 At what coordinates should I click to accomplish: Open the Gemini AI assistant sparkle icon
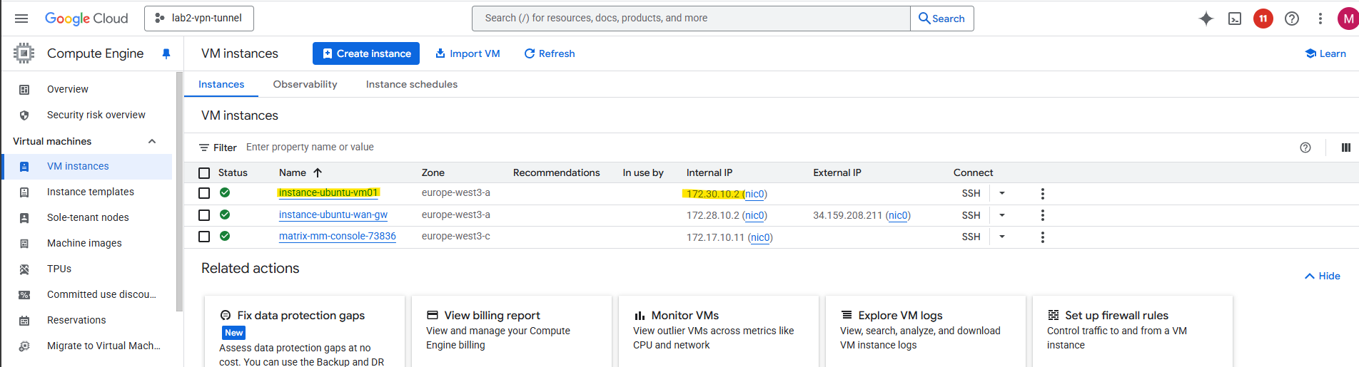(1206, 19)
